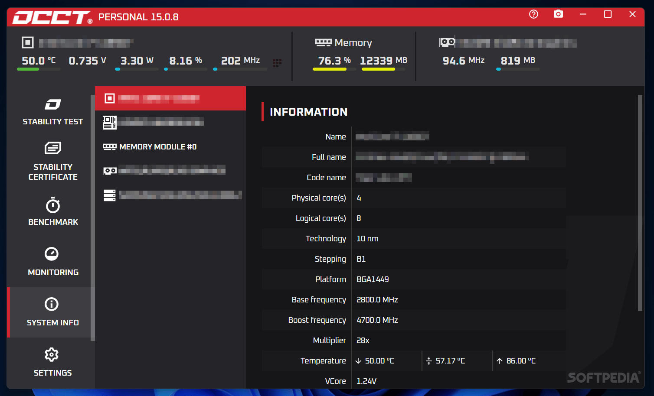This screenshot has width=654, height=396.
Task: Click the Base frequency value 2800.0 MHz
Action: tap(377, 300)
